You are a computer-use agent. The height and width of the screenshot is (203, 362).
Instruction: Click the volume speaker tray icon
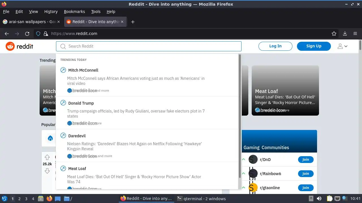pyautogui.click(x=319, y=198)
